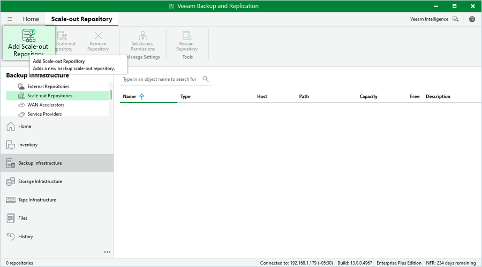
Task: Open the hamburger main menu
Action: pyautogui.click(x=10, y=19)
